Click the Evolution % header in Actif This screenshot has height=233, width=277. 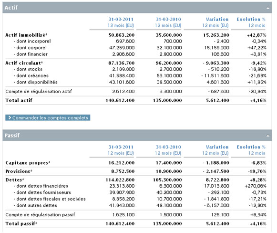point(251,19)
